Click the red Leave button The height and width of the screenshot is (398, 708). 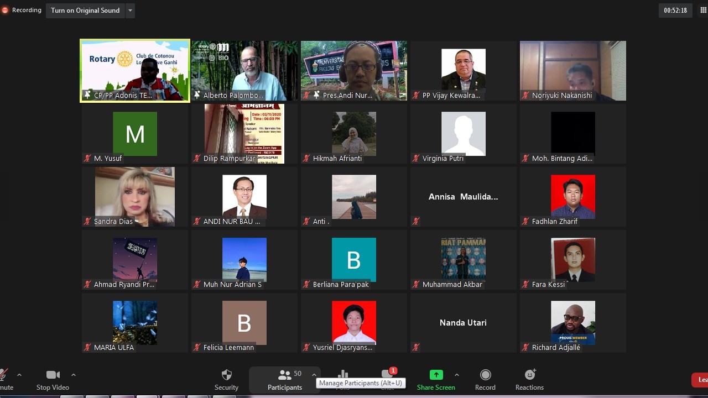point(700,380)
